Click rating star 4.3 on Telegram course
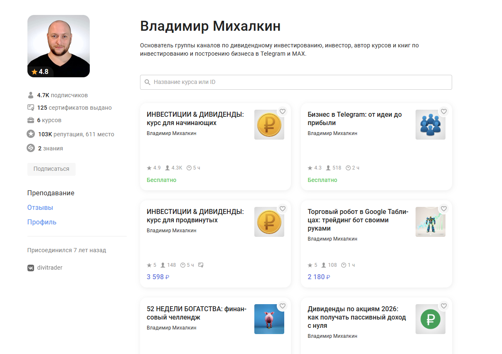This screenshot has width=502, height=354. click(310, 168)
